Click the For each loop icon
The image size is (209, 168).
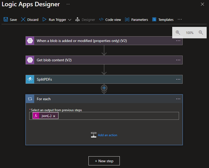tap(30, 99)
